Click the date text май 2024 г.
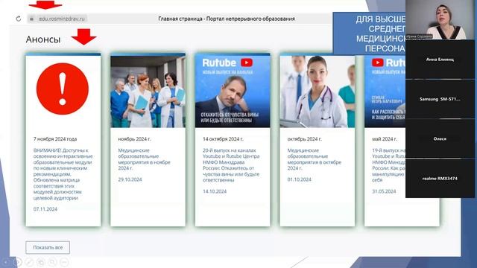 pyautogui.click(x=385, y=139)
